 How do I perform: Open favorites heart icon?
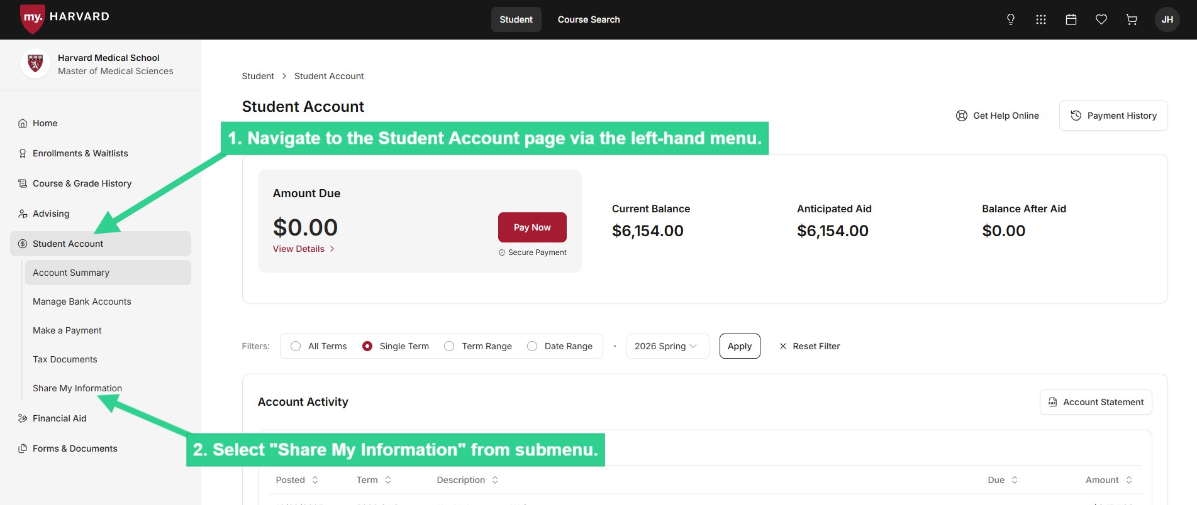pos(1101,19)
